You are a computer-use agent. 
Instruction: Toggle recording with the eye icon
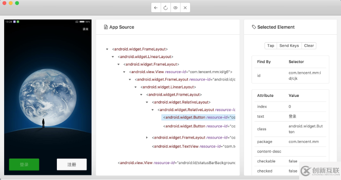click(175, 8)
